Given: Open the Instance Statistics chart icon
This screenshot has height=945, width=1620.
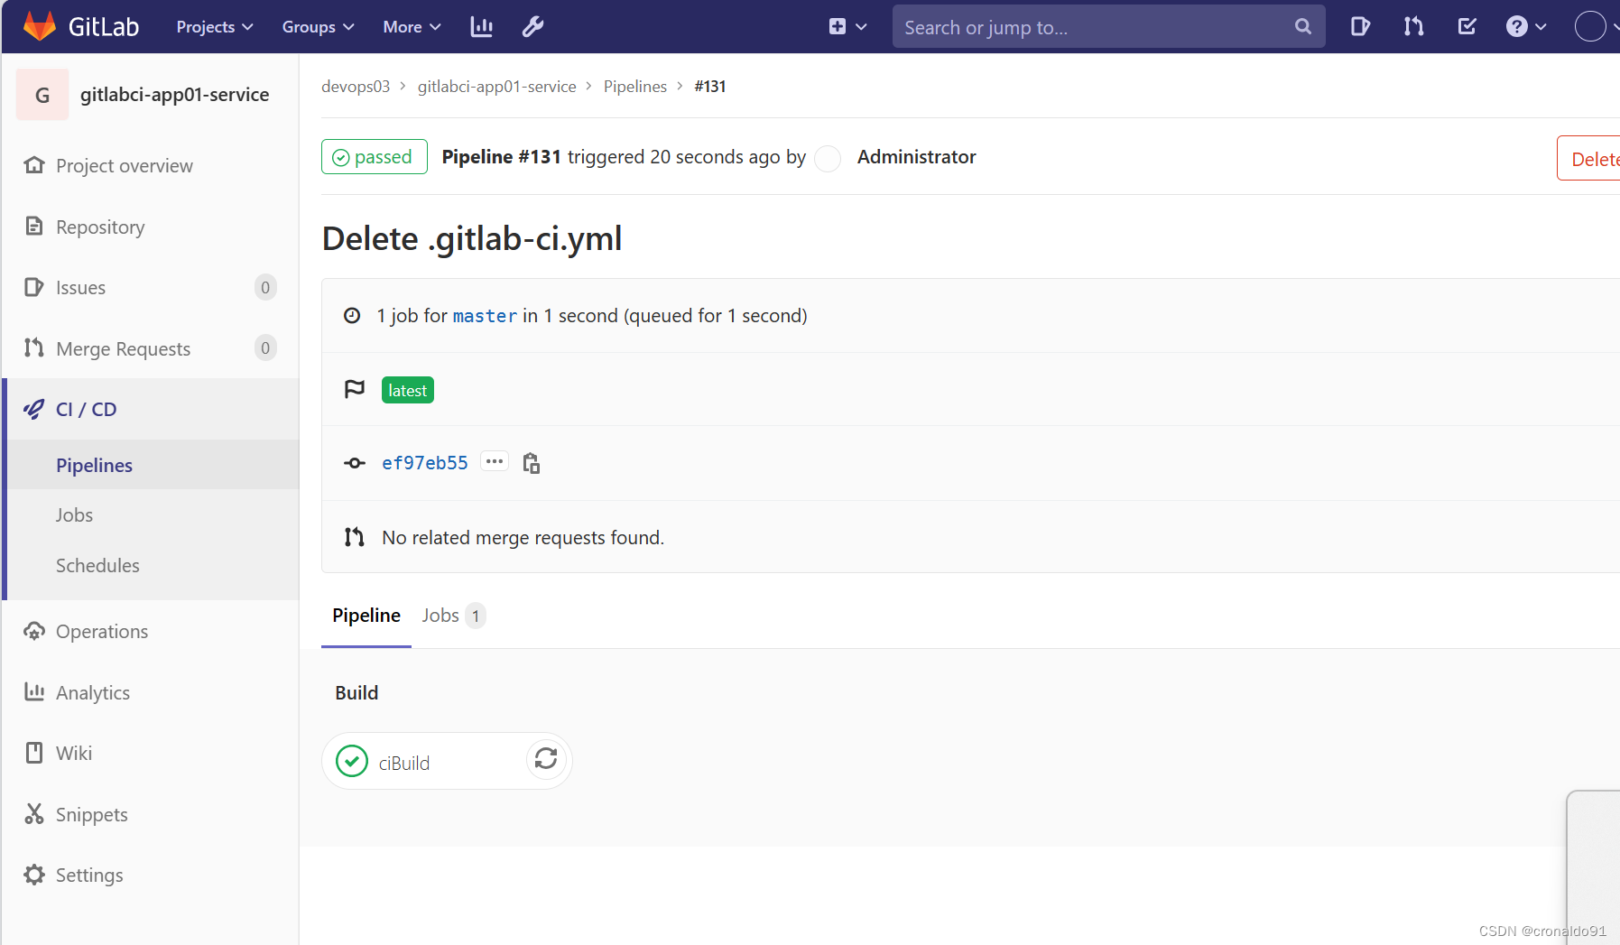Looking at the screenshot, I should [482, 27].
